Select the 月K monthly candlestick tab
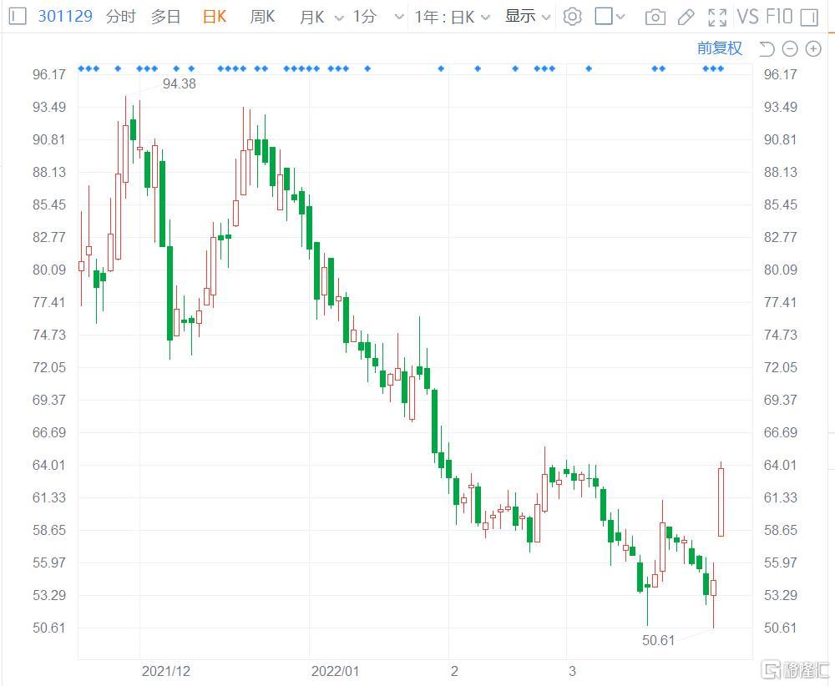This screenshot has height=686, width=835. [312, 17]
